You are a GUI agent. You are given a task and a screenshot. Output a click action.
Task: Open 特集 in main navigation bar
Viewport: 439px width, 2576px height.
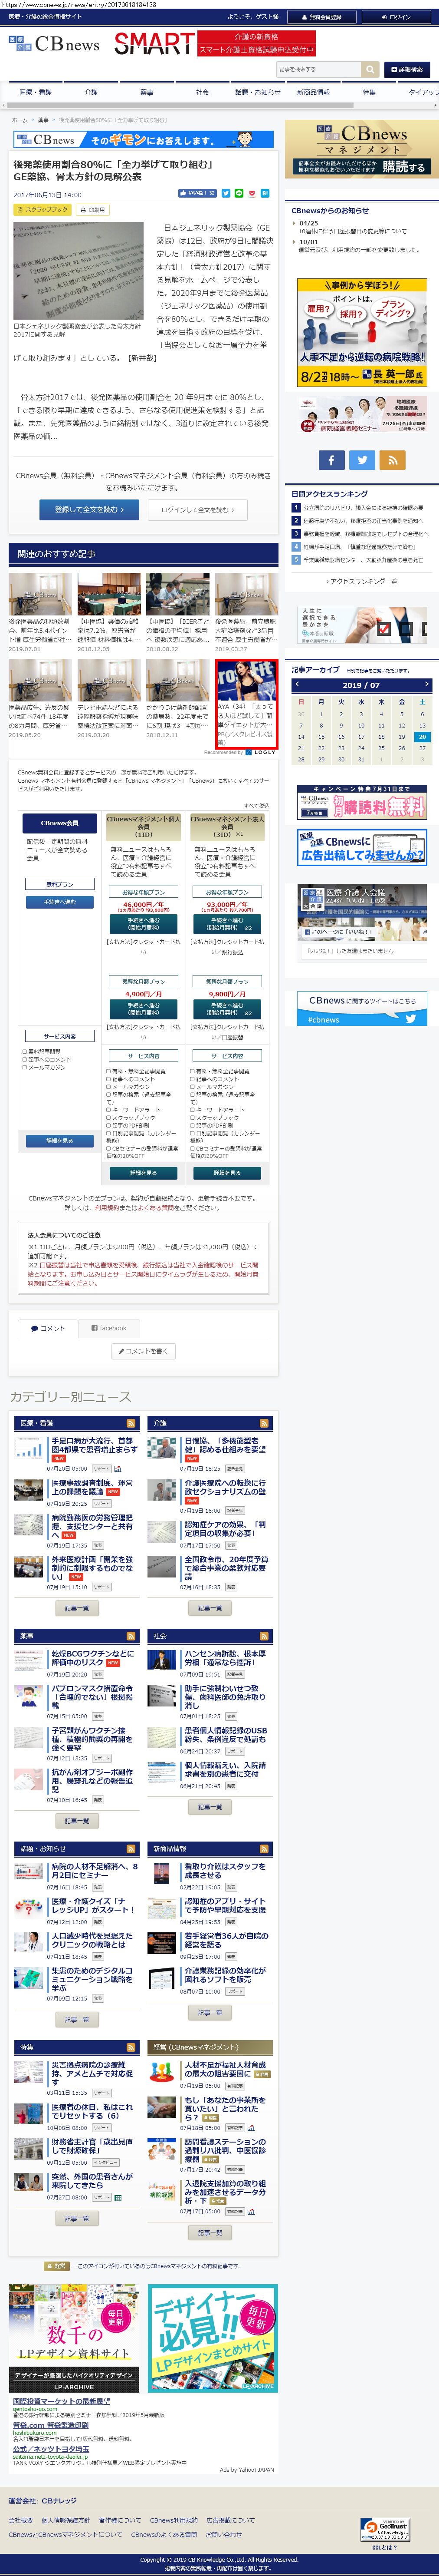tap(369, 92)
